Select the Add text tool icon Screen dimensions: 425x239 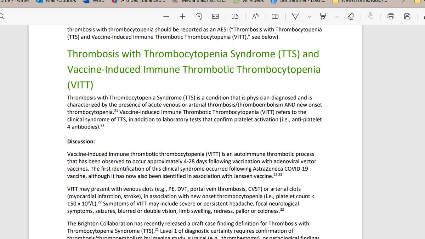point(275,16)
